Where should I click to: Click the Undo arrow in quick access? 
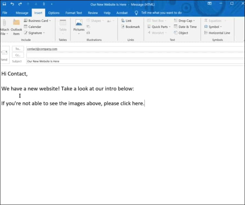point(12,3)
